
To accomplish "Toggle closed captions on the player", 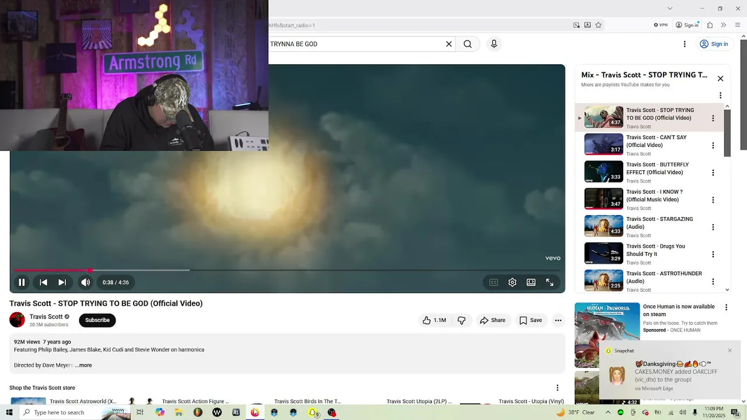I will click(x=494, y=282).
